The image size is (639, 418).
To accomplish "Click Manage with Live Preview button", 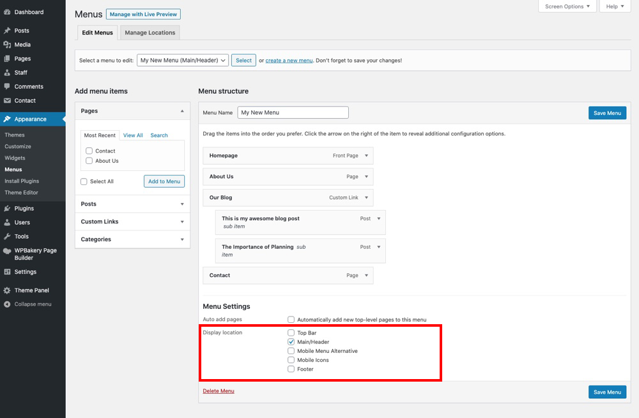I will [143, 14].
